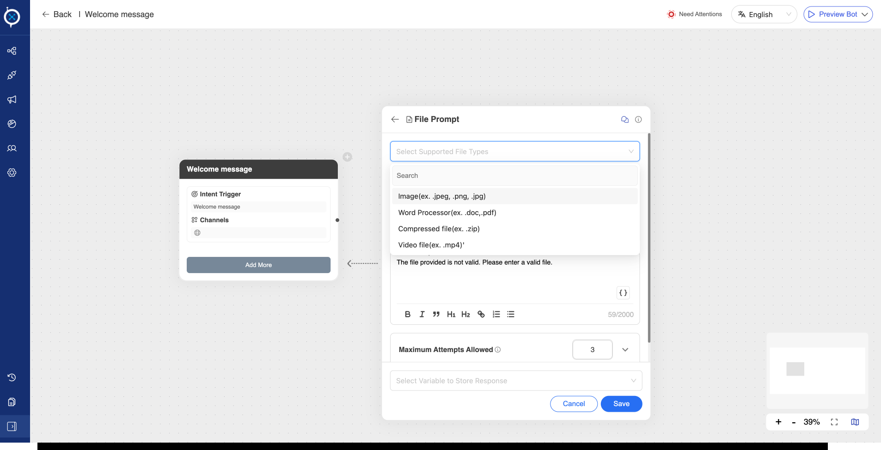Select the Word Processor file type option

point(515,213)
